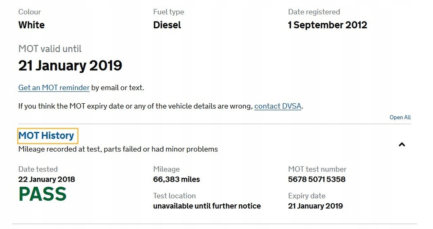The height and width of the screenshot is (229, 433).
Task: Select the 22 January 2018 test date
Action: 47,179
